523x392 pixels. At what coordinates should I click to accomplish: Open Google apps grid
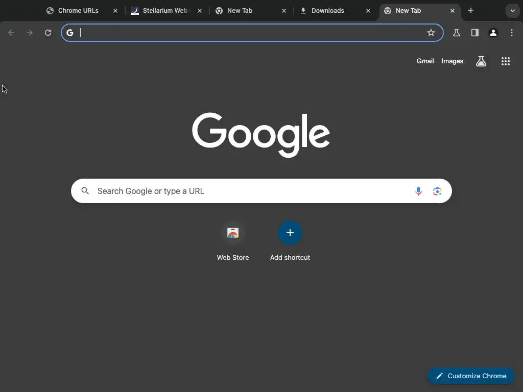click(506, 61)
